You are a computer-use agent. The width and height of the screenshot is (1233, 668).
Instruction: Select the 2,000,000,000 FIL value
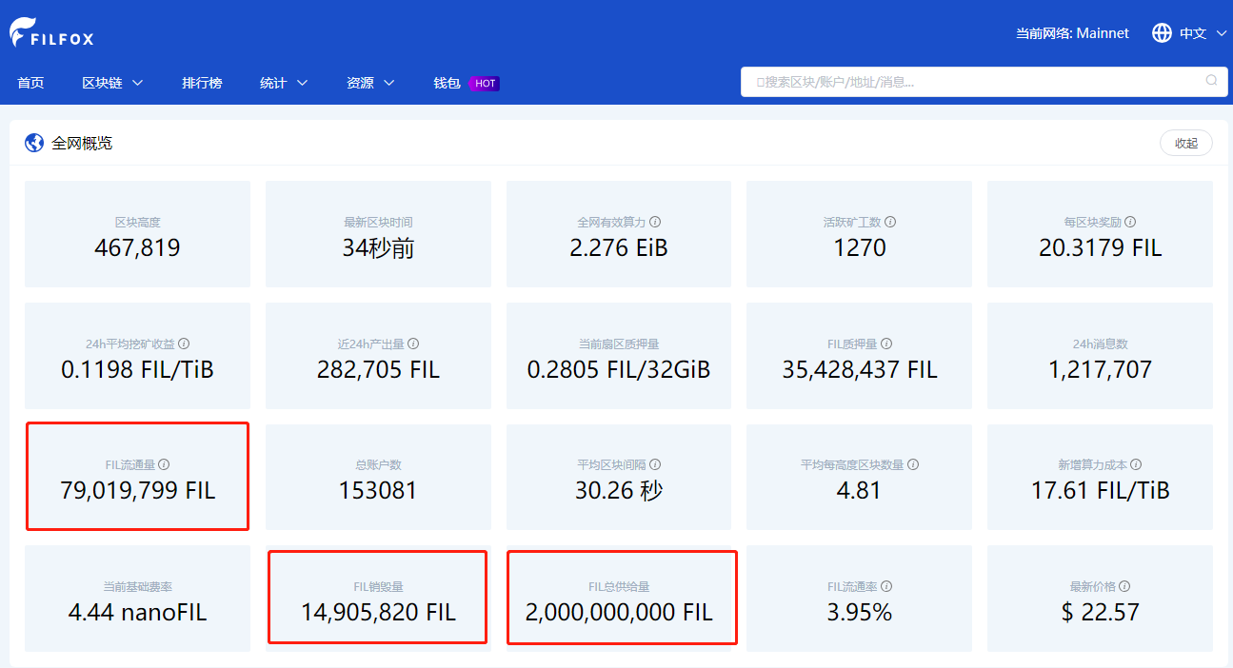coord(619,612)
